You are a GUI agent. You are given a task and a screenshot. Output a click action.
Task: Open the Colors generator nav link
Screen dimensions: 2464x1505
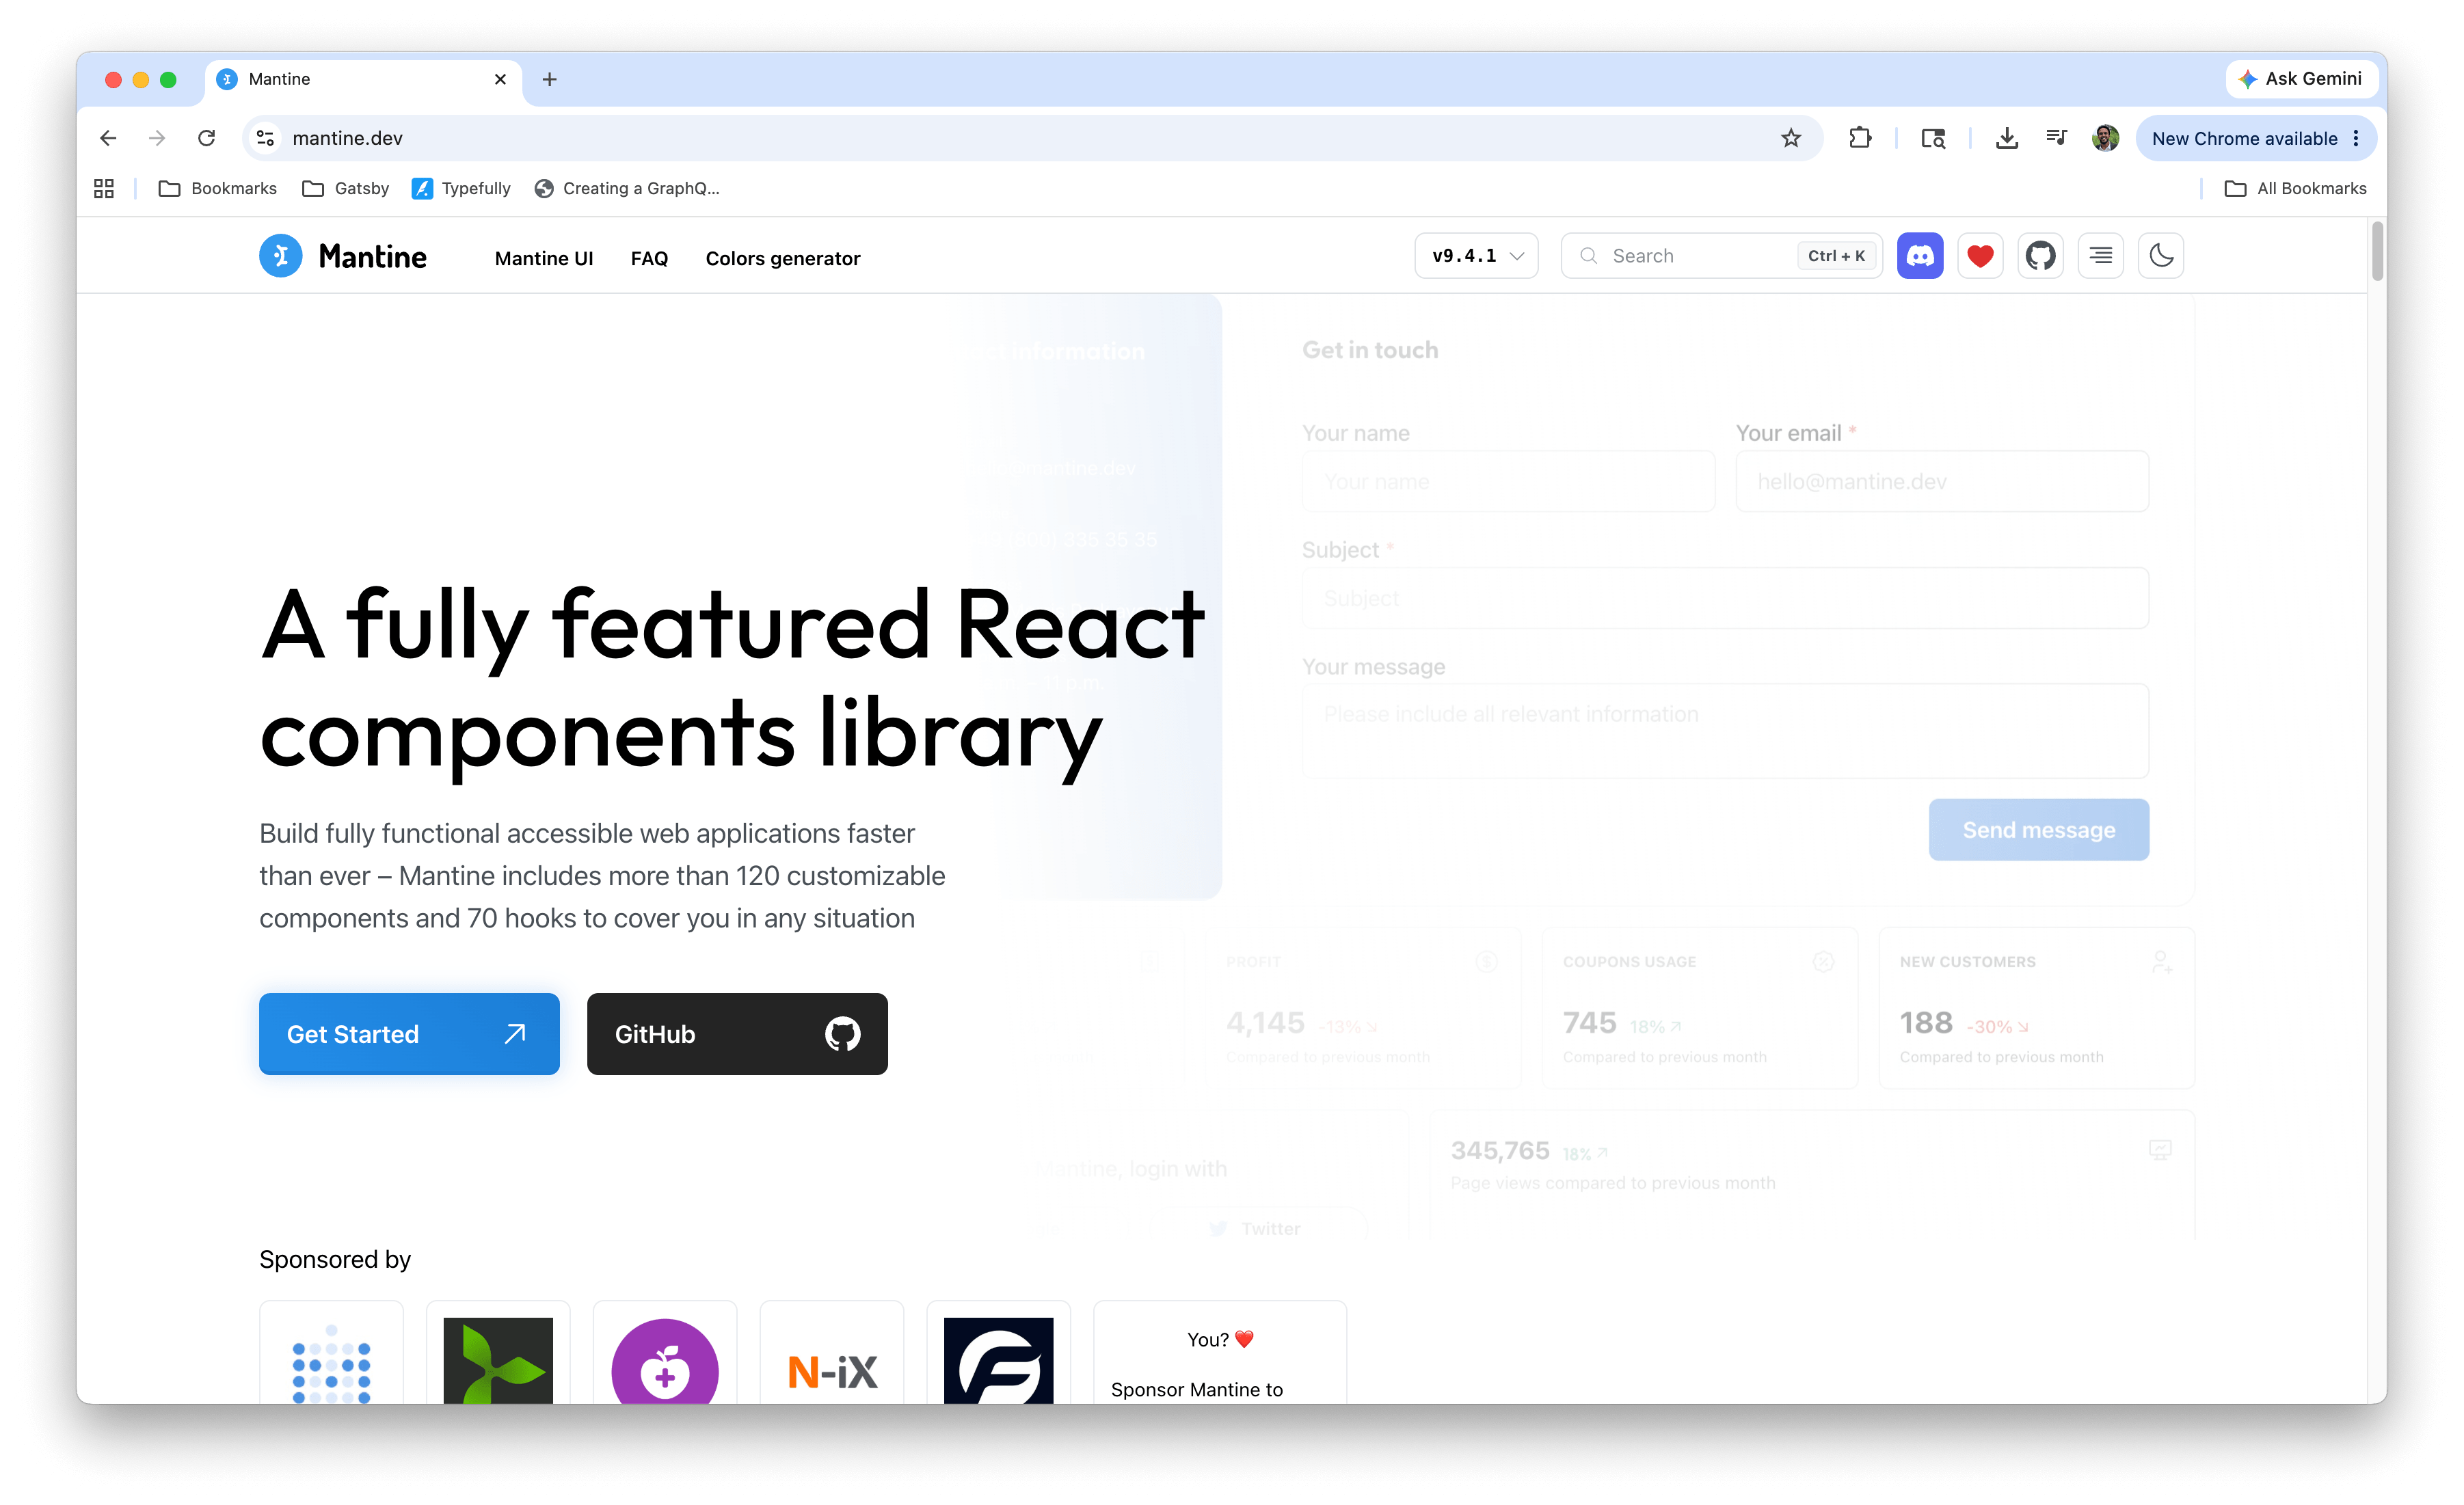(783, 258)
